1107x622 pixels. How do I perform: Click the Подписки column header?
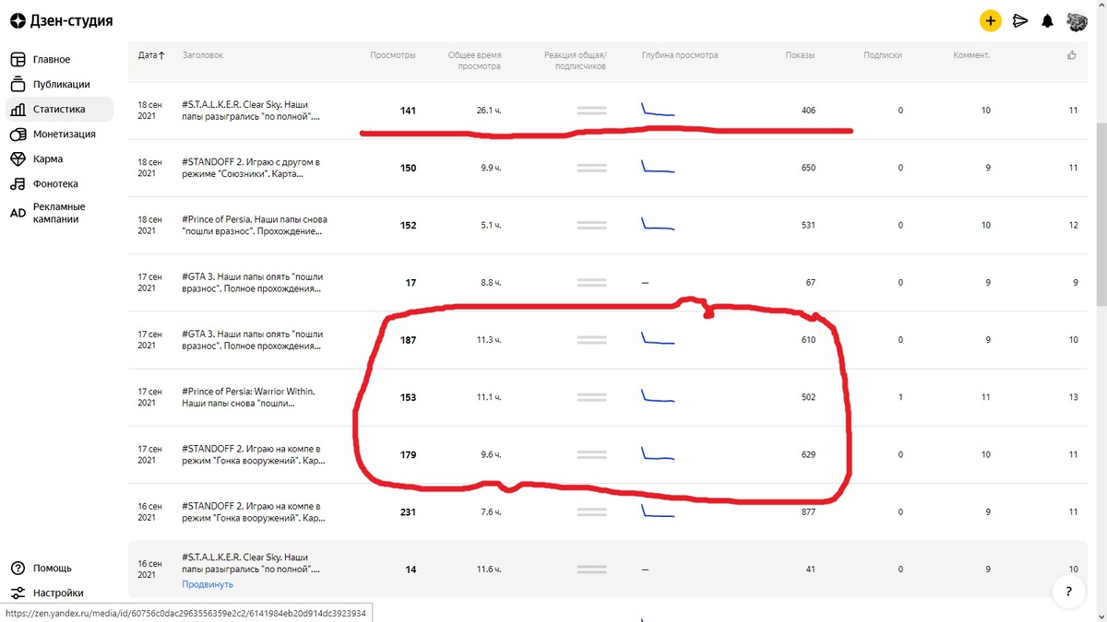pyautogui.click(x=883, y=55)
